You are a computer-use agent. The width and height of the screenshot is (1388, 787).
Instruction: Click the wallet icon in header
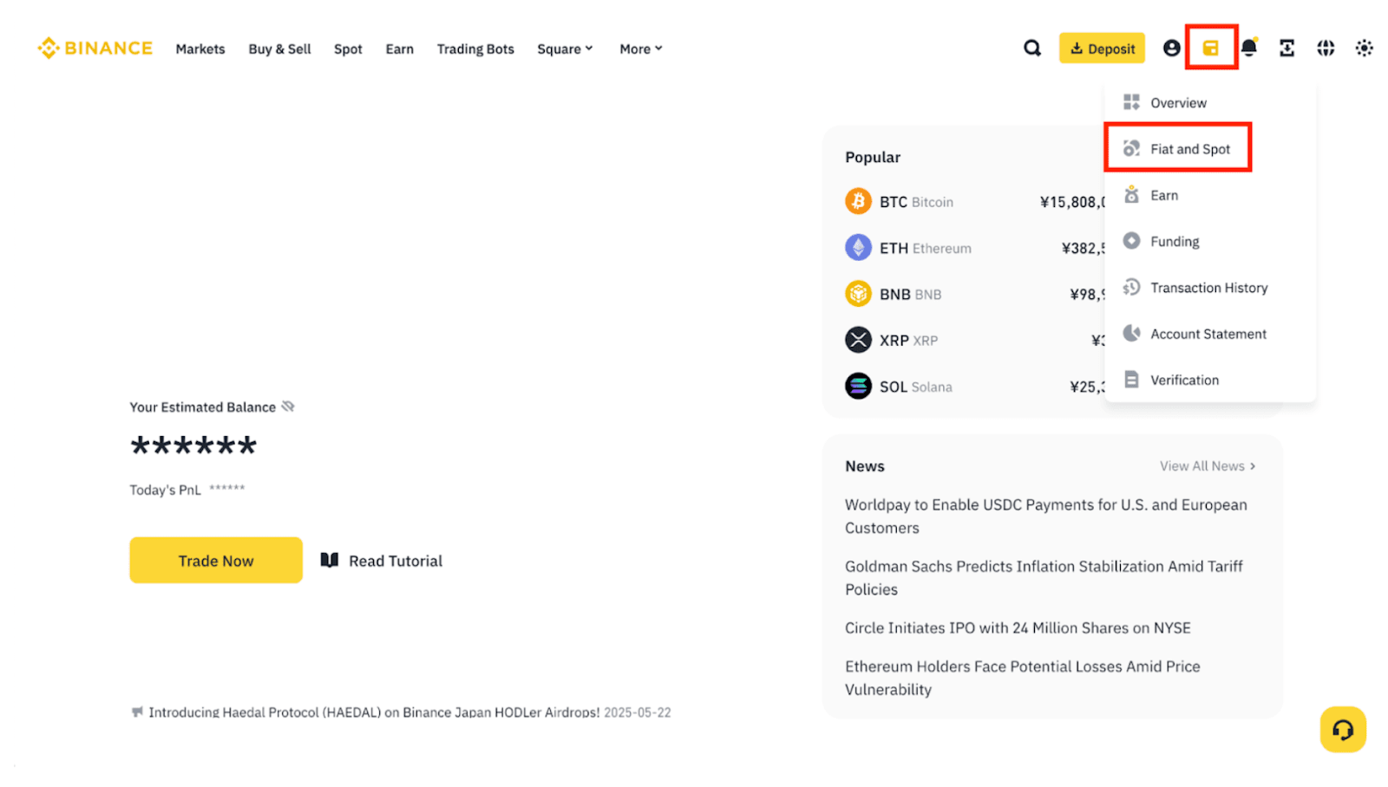tap(1210, 49)
